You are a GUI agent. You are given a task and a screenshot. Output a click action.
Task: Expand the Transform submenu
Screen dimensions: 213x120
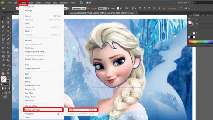pos(43,7)
